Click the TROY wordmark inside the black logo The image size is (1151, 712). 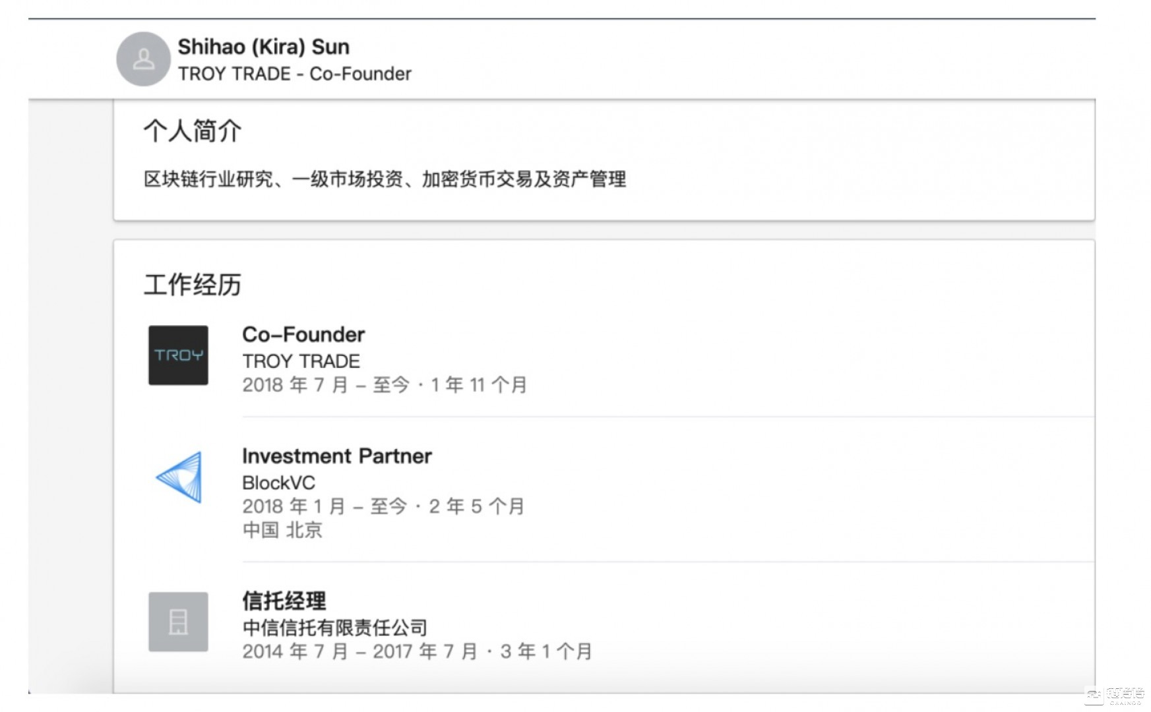point(178,355)
